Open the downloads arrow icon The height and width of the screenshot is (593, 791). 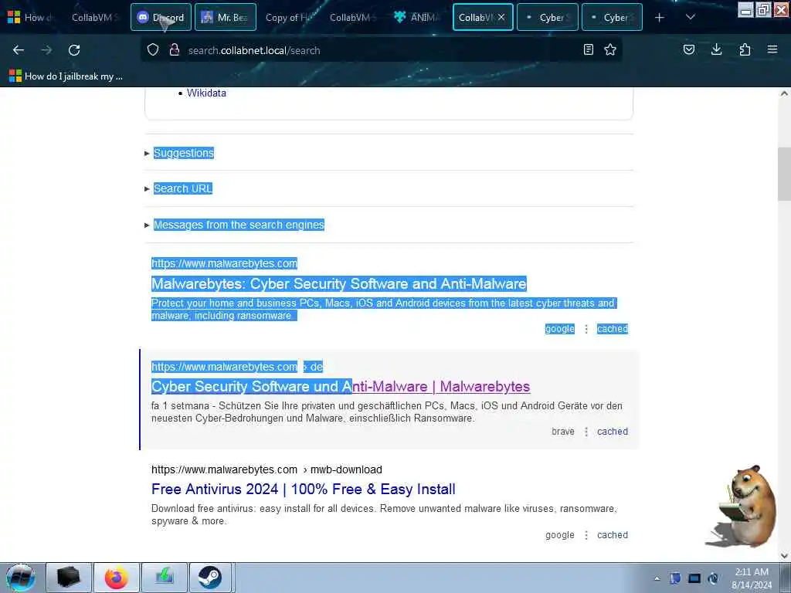coord(716,49)
